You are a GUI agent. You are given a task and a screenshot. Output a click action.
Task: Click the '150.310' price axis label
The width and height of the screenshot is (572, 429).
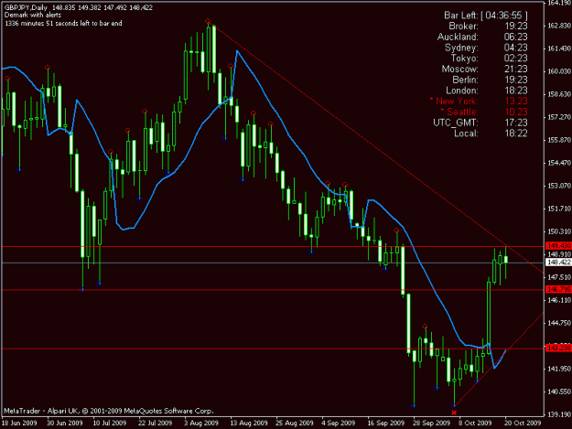(x=559, y=231)
